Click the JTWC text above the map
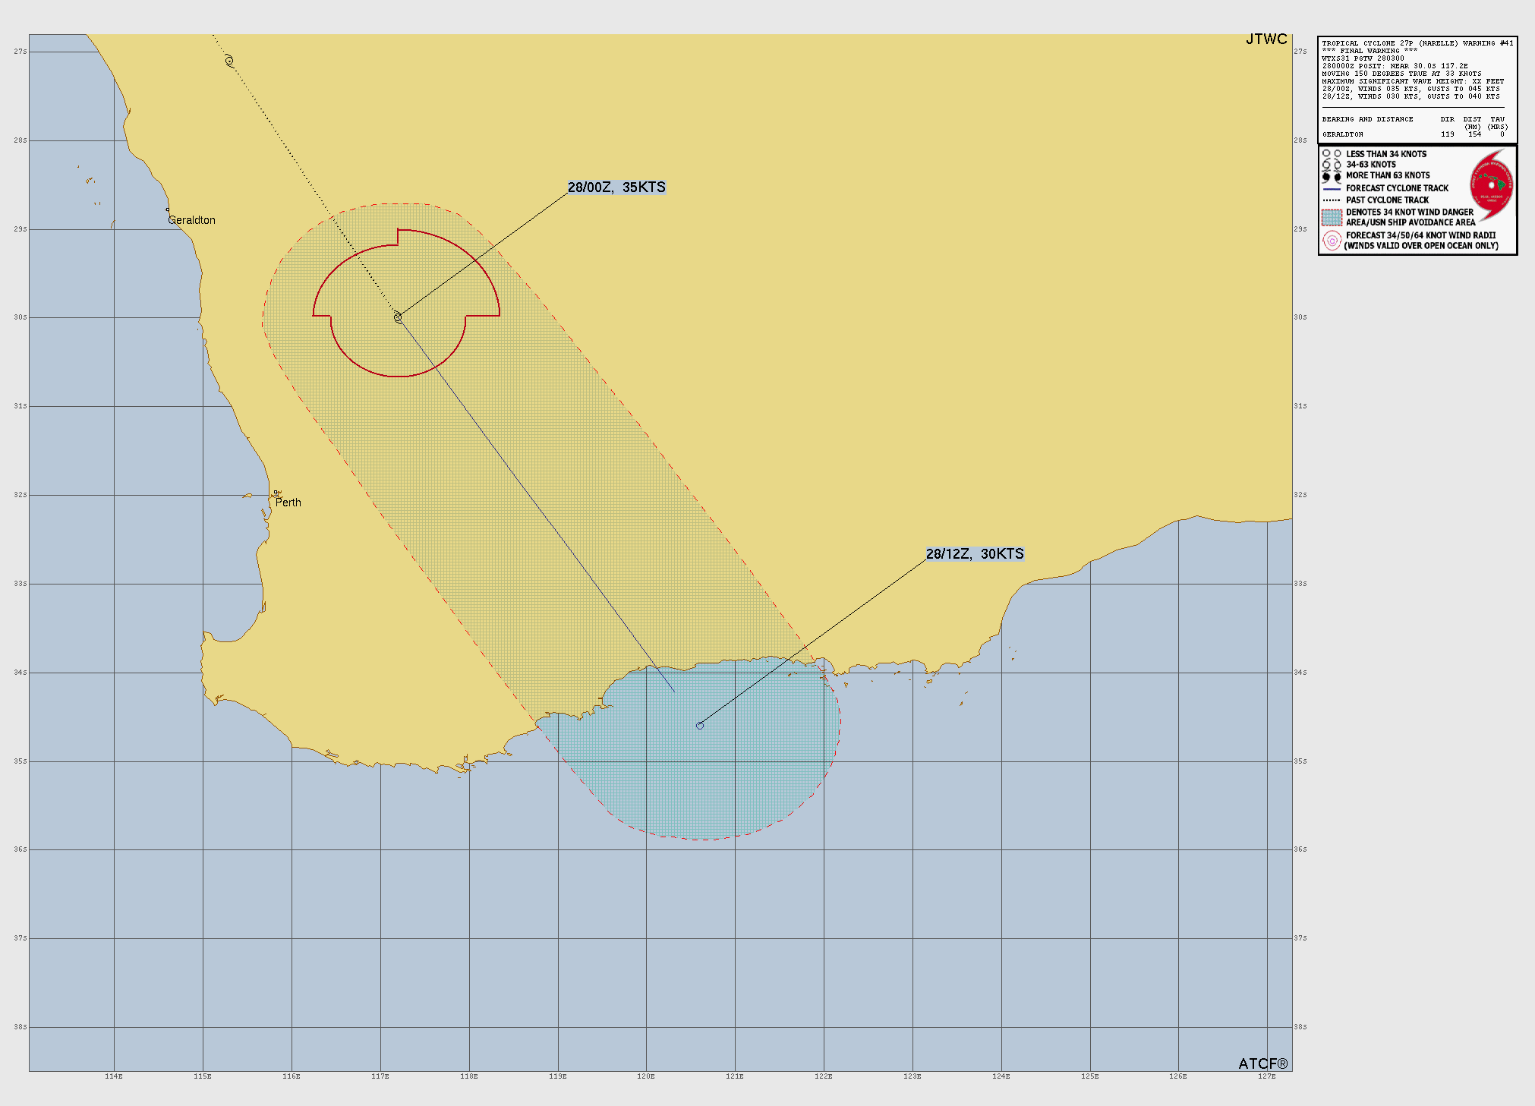Viewport: 1535px width, 1106px height. (x=1266, y=39)
